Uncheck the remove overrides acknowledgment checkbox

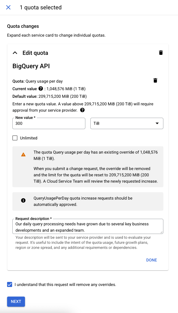[x=10, y=284]
